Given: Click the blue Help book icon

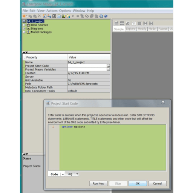Looking at the screenshot, I should [x=106, y=16].
